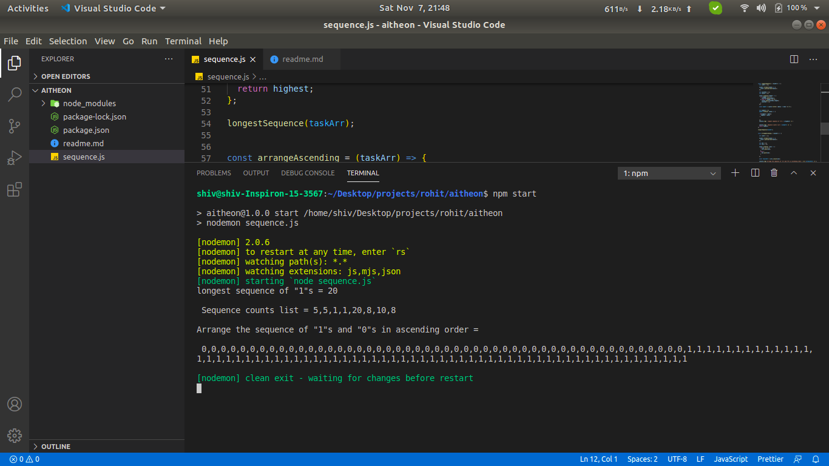
Task: Split the terminal panel
Action: 755,173
